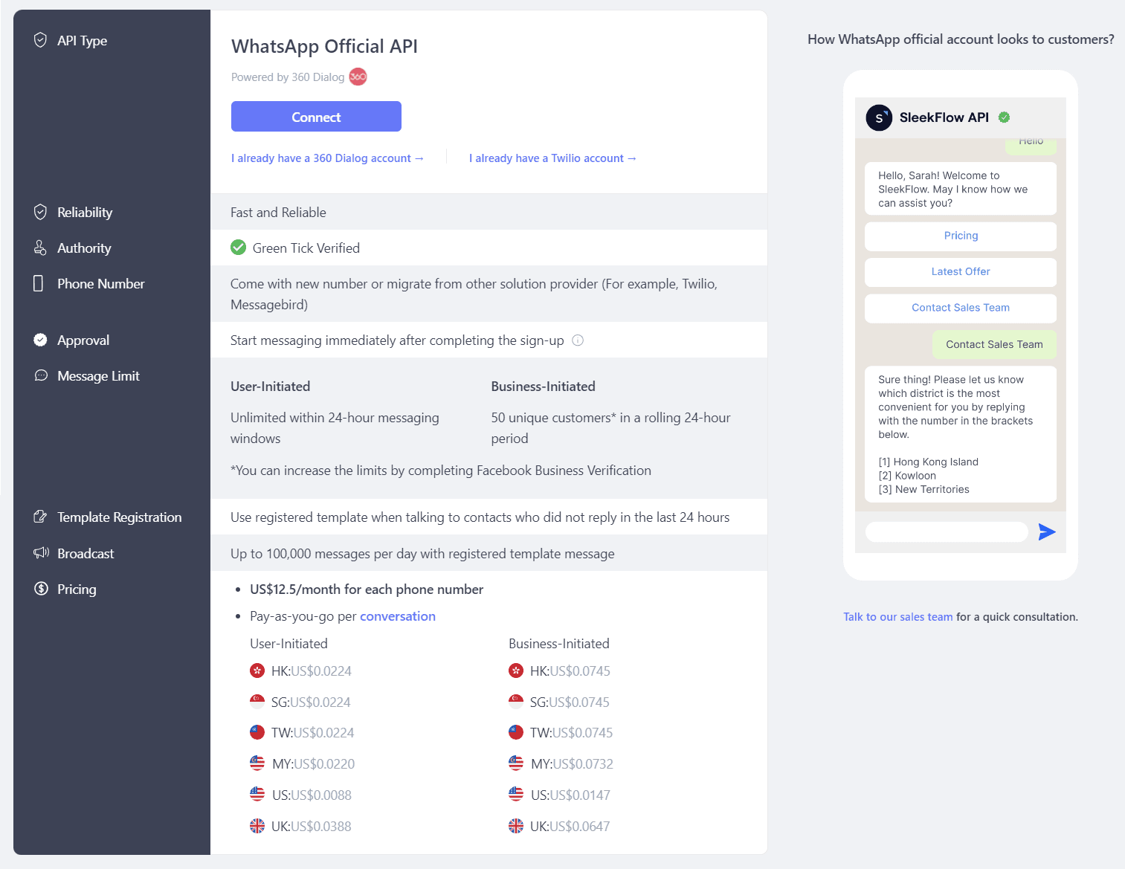Click the 'UK:US$0.0647' price entry

tap(570, 826)
